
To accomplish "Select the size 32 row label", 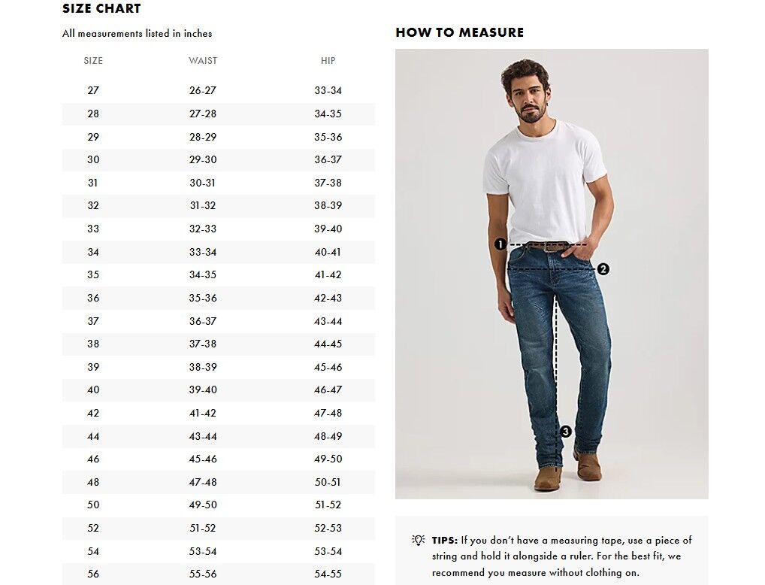I will point(93,205).
